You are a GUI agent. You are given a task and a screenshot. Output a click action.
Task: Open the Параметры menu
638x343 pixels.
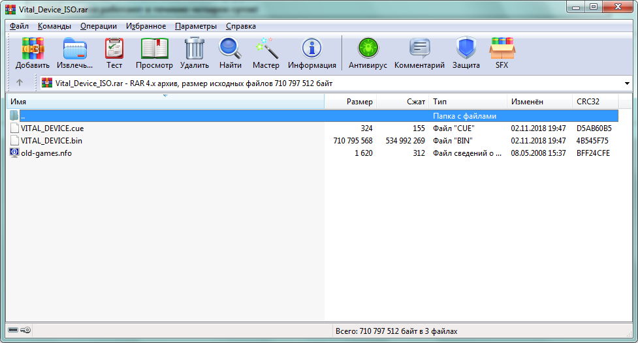(196, 26)
